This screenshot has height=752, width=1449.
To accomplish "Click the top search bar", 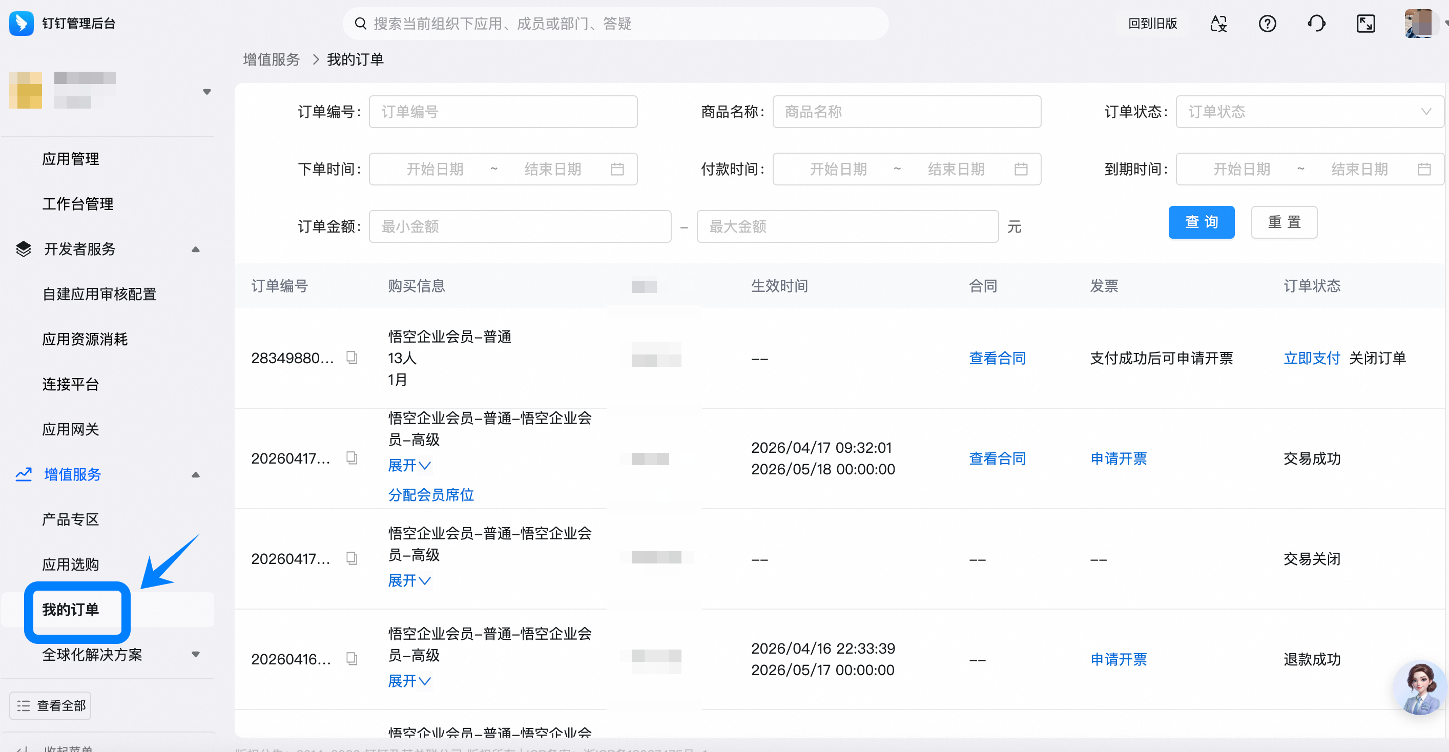I will [616, 24].
